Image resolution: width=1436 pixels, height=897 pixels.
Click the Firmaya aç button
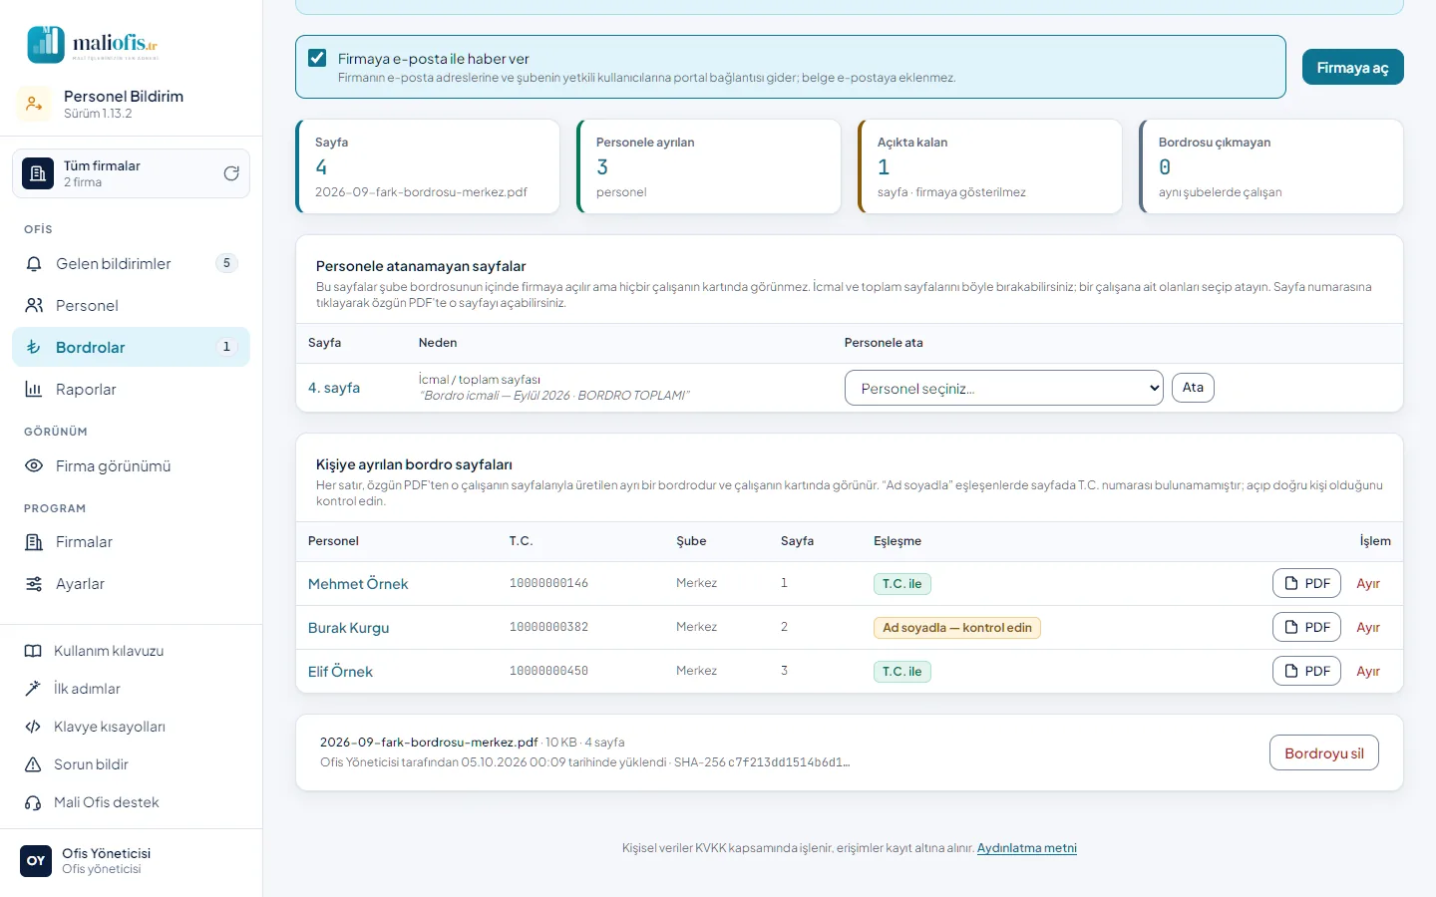(1352, 68)
